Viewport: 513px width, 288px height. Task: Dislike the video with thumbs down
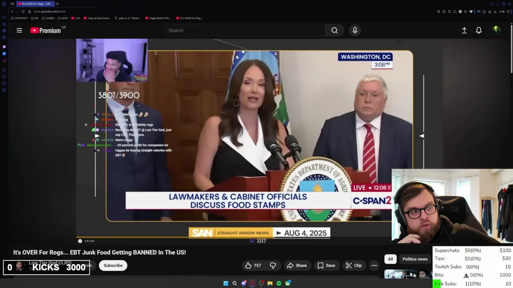pyautogui.click(x=273, y=266)
